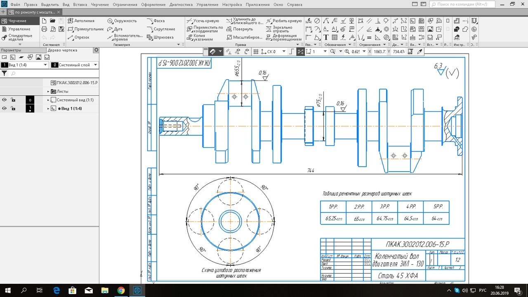528x297 pixels.
Task: Click the print icon in system toolbar
Action: click(x=44, y=29)
